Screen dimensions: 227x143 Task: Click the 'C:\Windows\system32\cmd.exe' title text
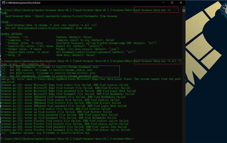click(23, 3)
